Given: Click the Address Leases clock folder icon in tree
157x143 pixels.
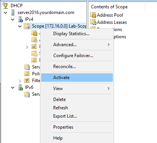Looking at the screenshot, I should pos(34,40).
